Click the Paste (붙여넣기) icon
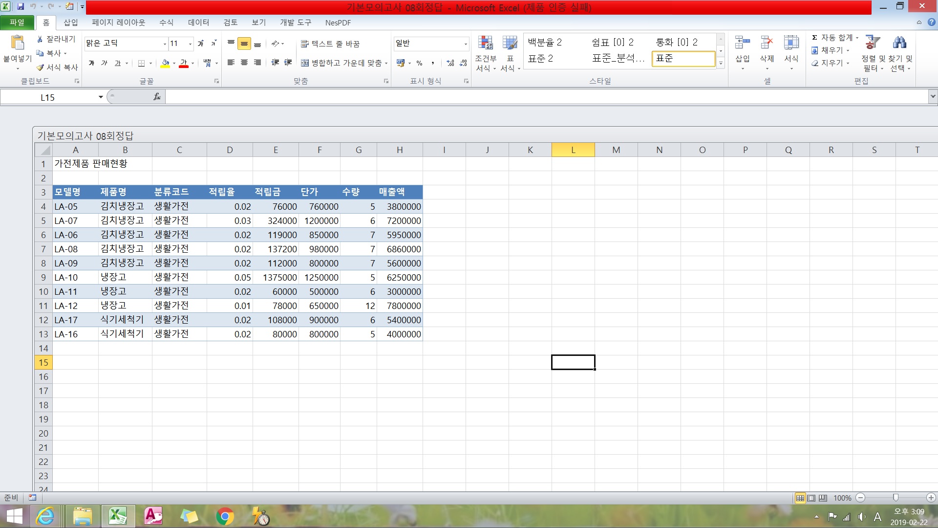Viewport: 938px width, 528px height. pos(18,44)
